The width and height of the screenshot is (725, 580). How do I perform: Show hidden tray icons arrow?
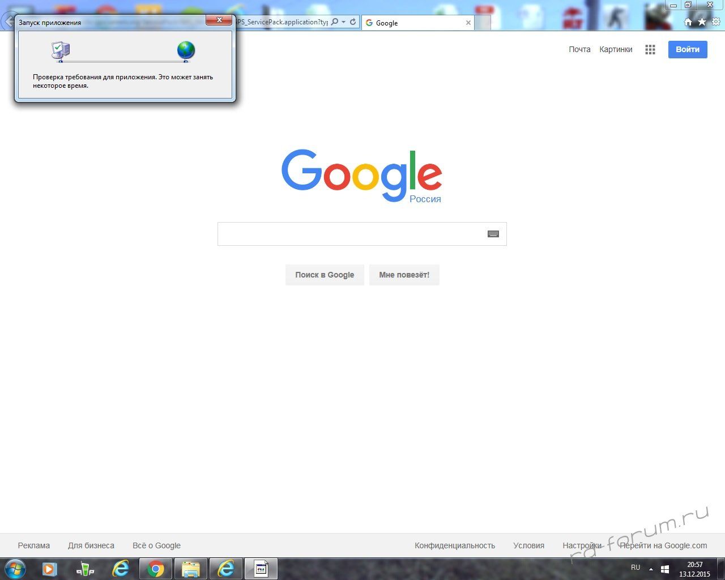[651, 569]
